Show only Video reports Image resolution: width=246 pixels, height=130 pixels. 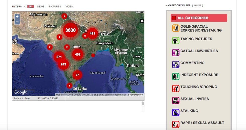(69, 7)
